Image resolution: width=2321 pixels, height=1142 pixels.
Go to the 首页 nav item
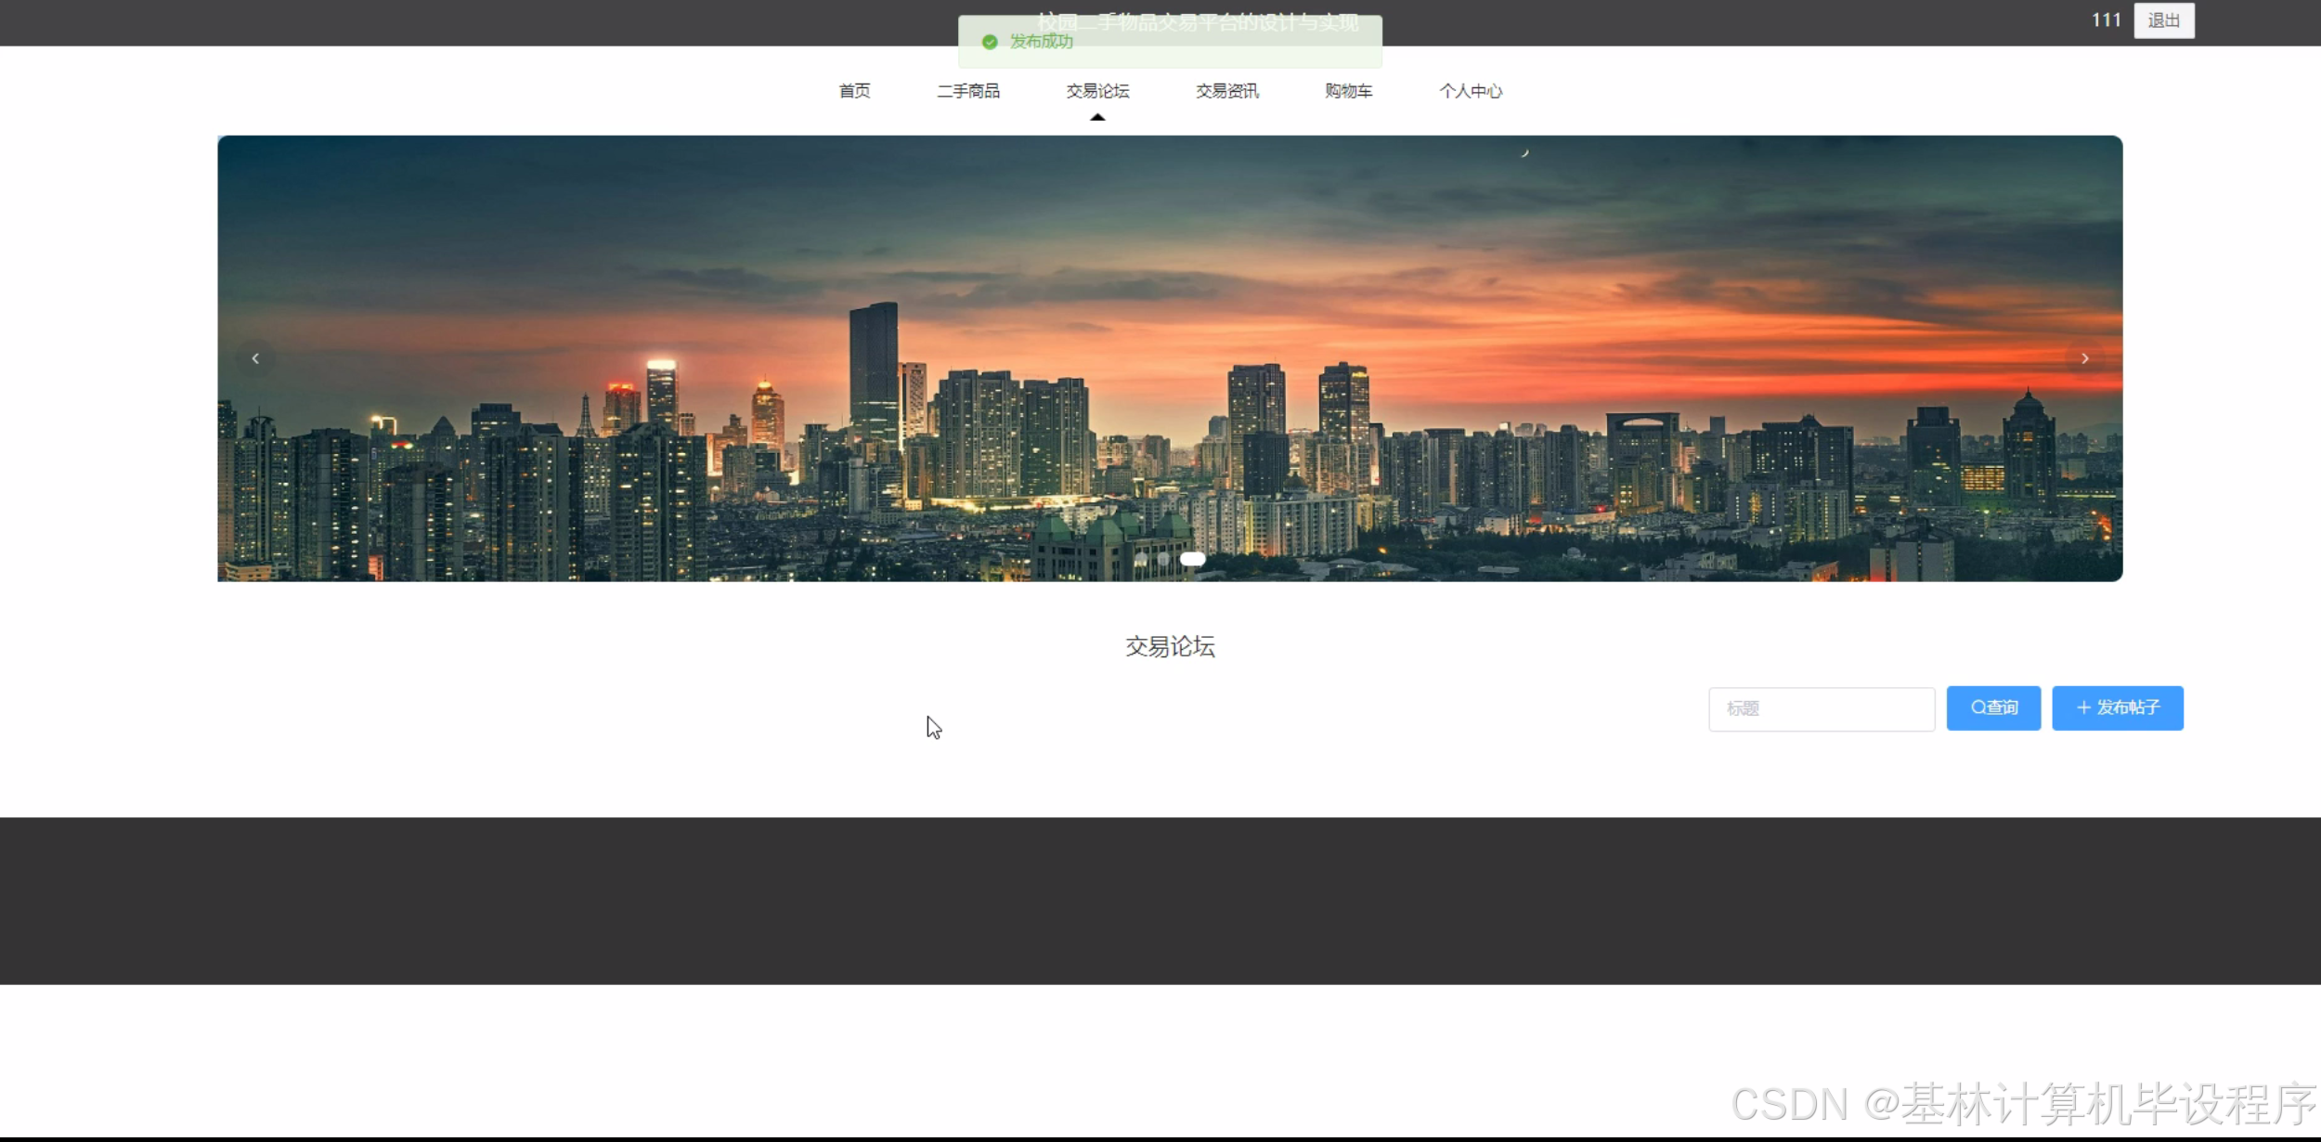(854, 91)
